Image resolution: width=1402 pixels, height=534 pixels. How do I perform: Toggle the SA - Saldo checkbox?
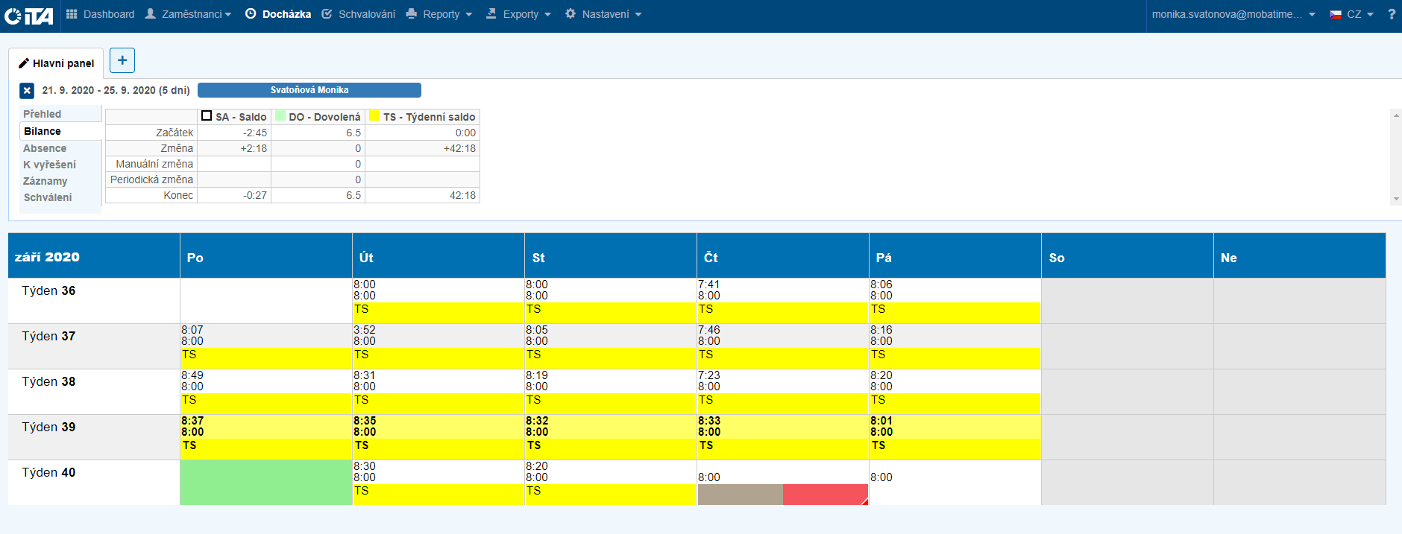pyautogui.click(x=207, y=116)
